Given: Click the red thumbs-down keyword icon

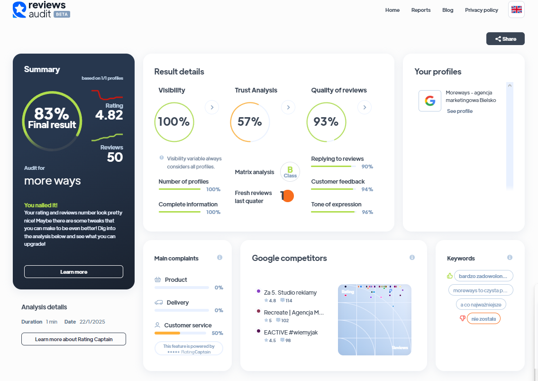Looking at the screenshot, I should click(x=463, y=319).
